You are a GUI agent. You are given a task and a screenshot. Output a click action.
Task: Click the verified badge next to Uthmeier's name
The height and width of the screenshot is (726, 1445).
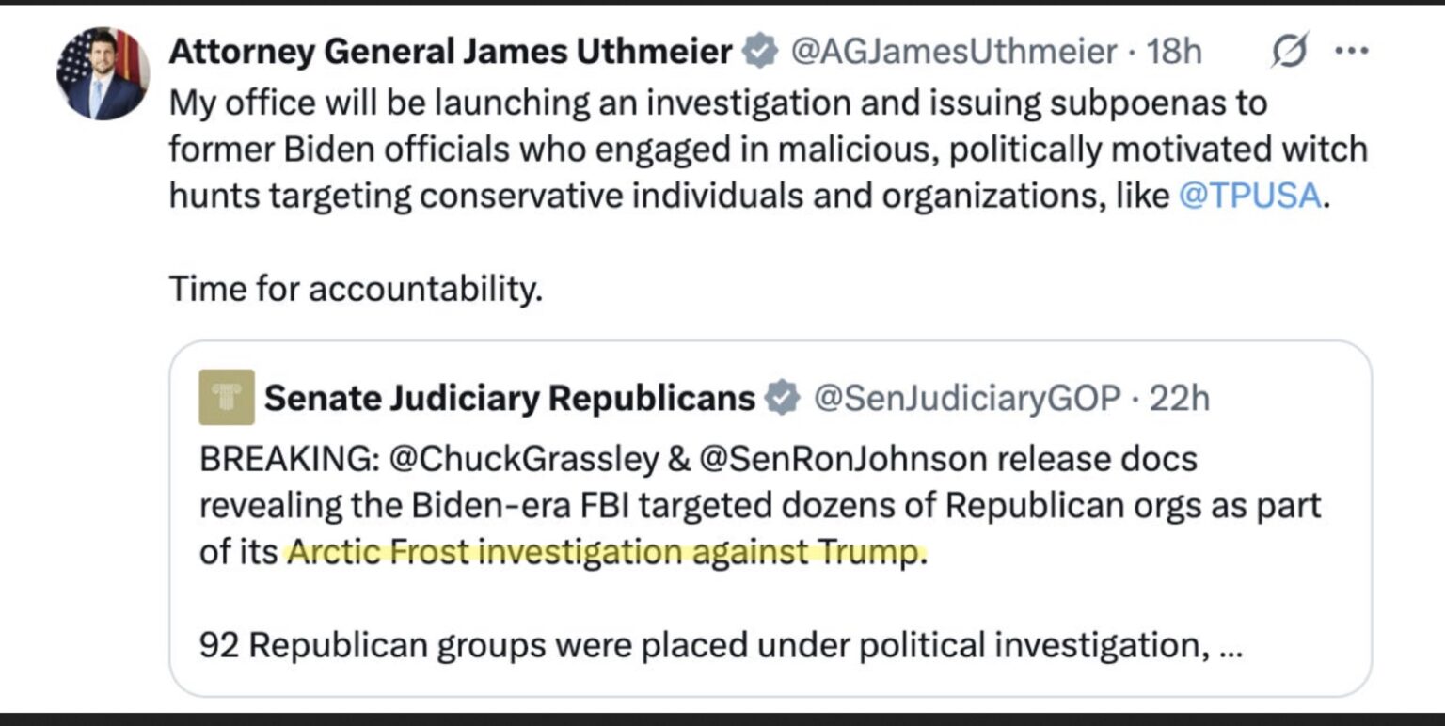758,52
